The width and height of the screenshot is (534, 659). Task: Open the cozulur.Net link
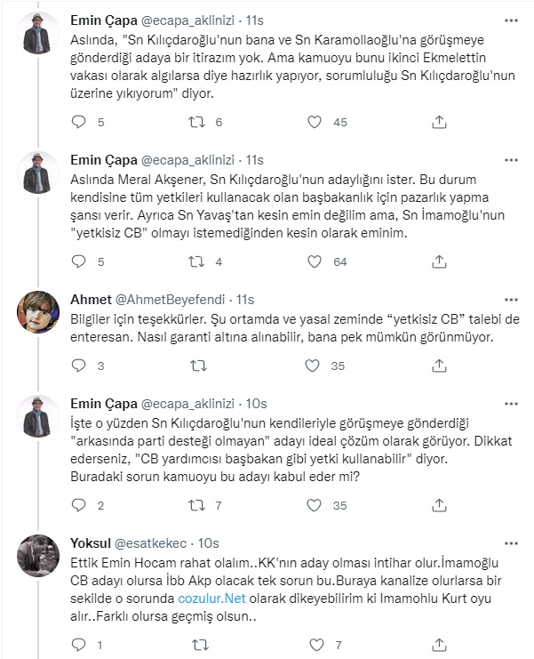pyautogui.click(x=211, y=598)
